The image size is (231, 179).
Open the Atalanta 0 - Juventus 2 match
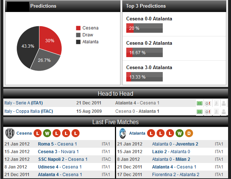tap(175, 144)
